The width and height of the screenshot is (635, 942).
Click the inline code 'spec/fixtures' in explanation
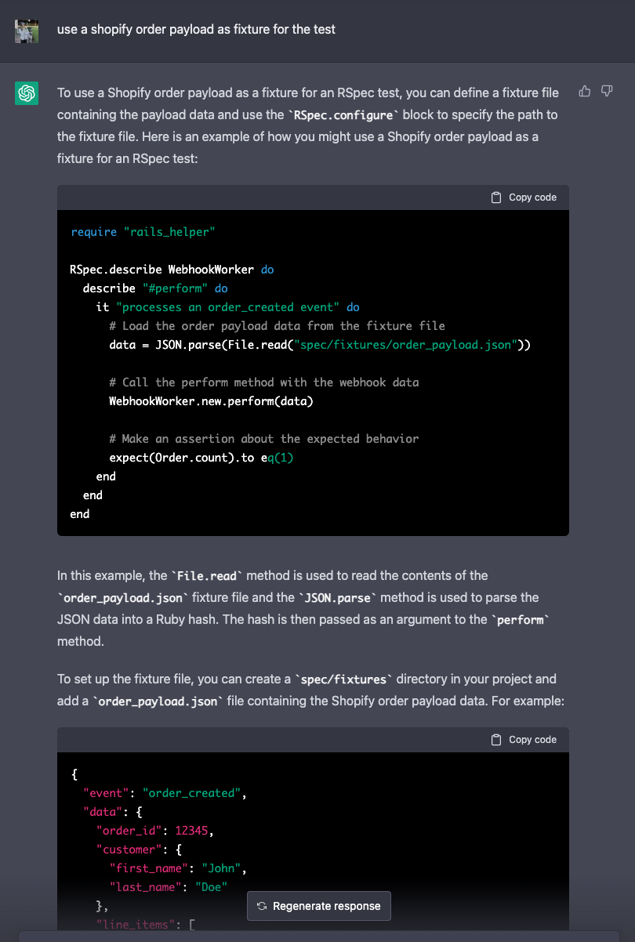pyautogui.click(x=342, y=679)
